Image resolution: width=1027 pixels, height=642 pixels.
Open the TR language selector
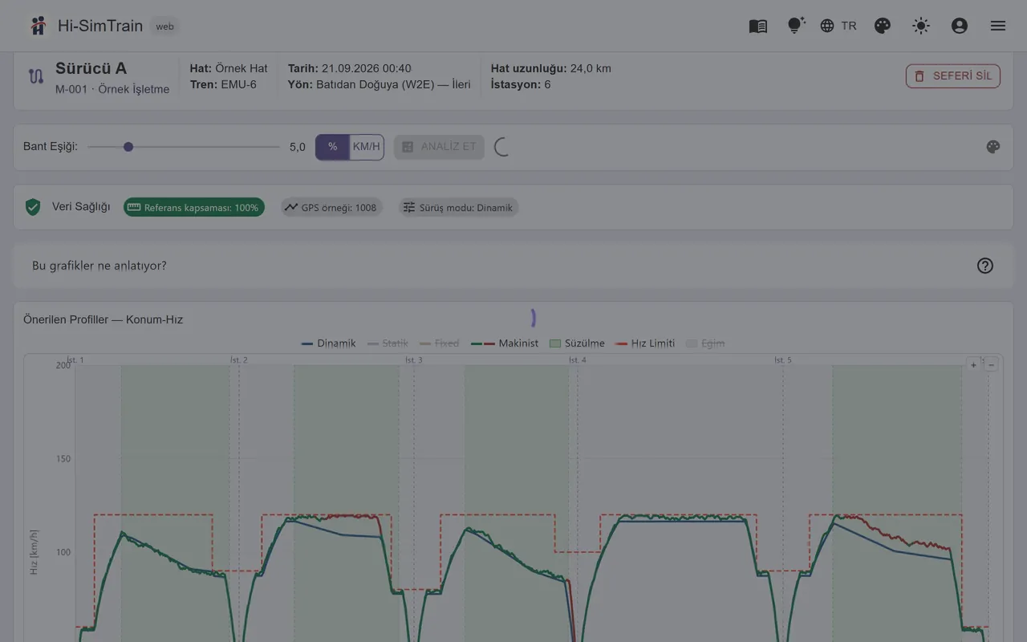[x=838, y=26]
